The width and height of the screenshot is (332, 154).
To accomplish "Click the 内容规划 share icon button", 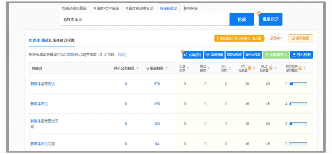I will [x=185, y=55].
